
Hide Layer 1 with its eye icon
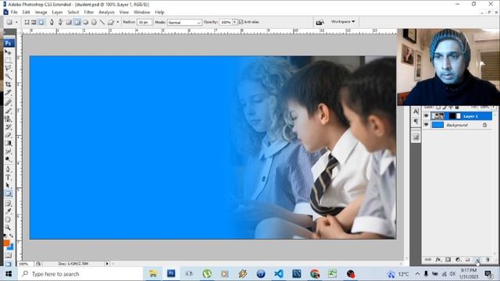coord(427,116)
